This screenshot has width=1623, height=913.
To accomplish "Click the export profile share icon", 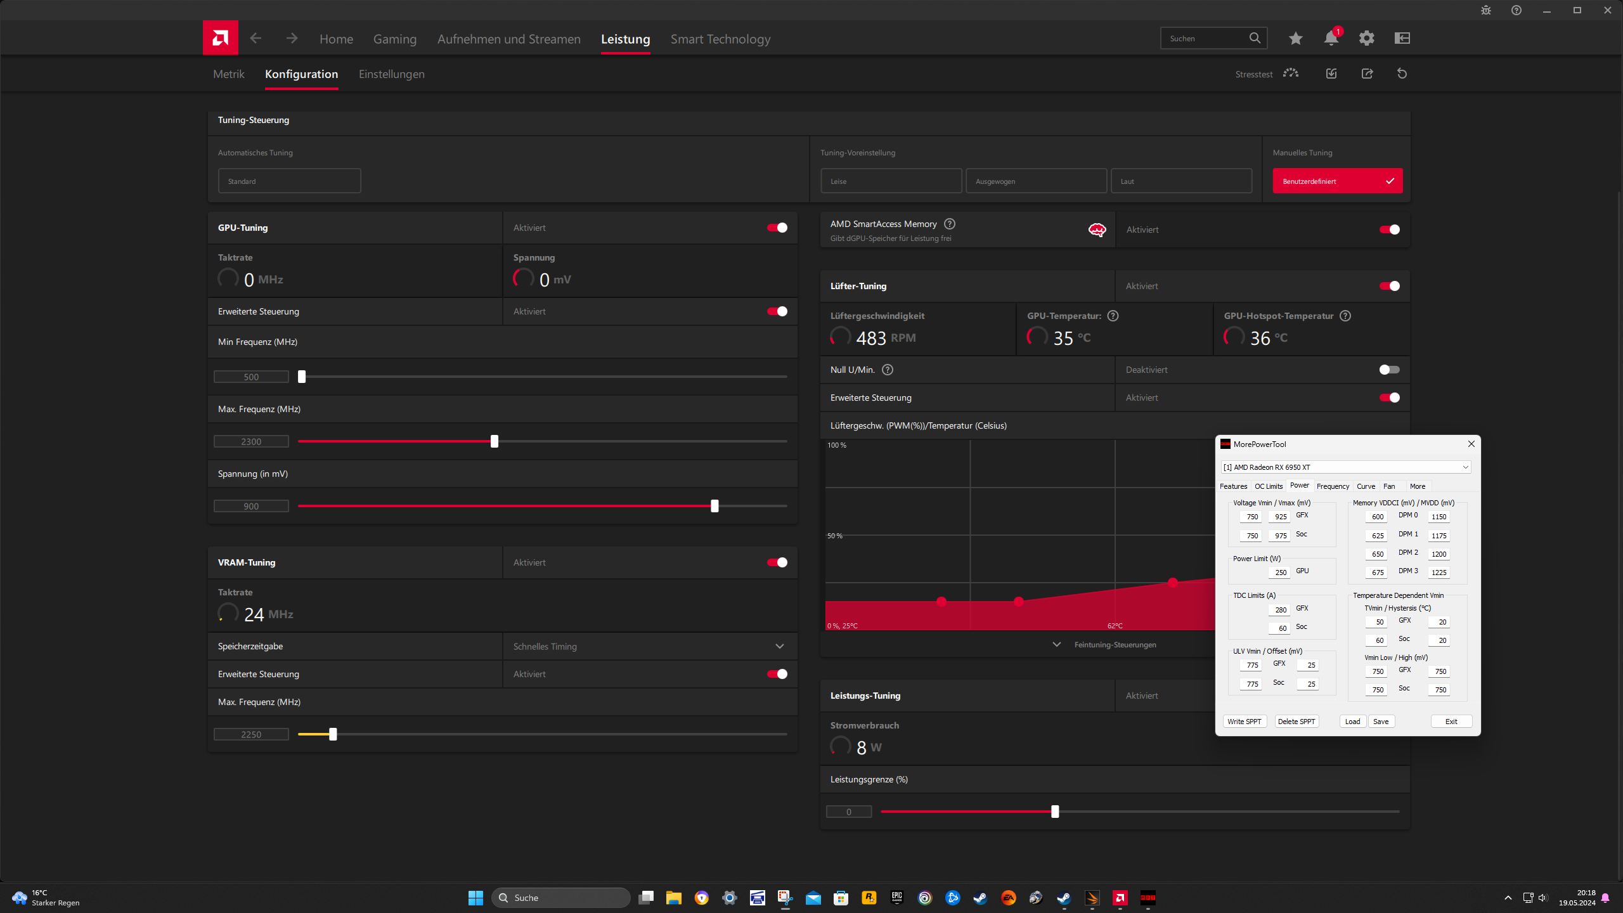I will coord(1367,74).
